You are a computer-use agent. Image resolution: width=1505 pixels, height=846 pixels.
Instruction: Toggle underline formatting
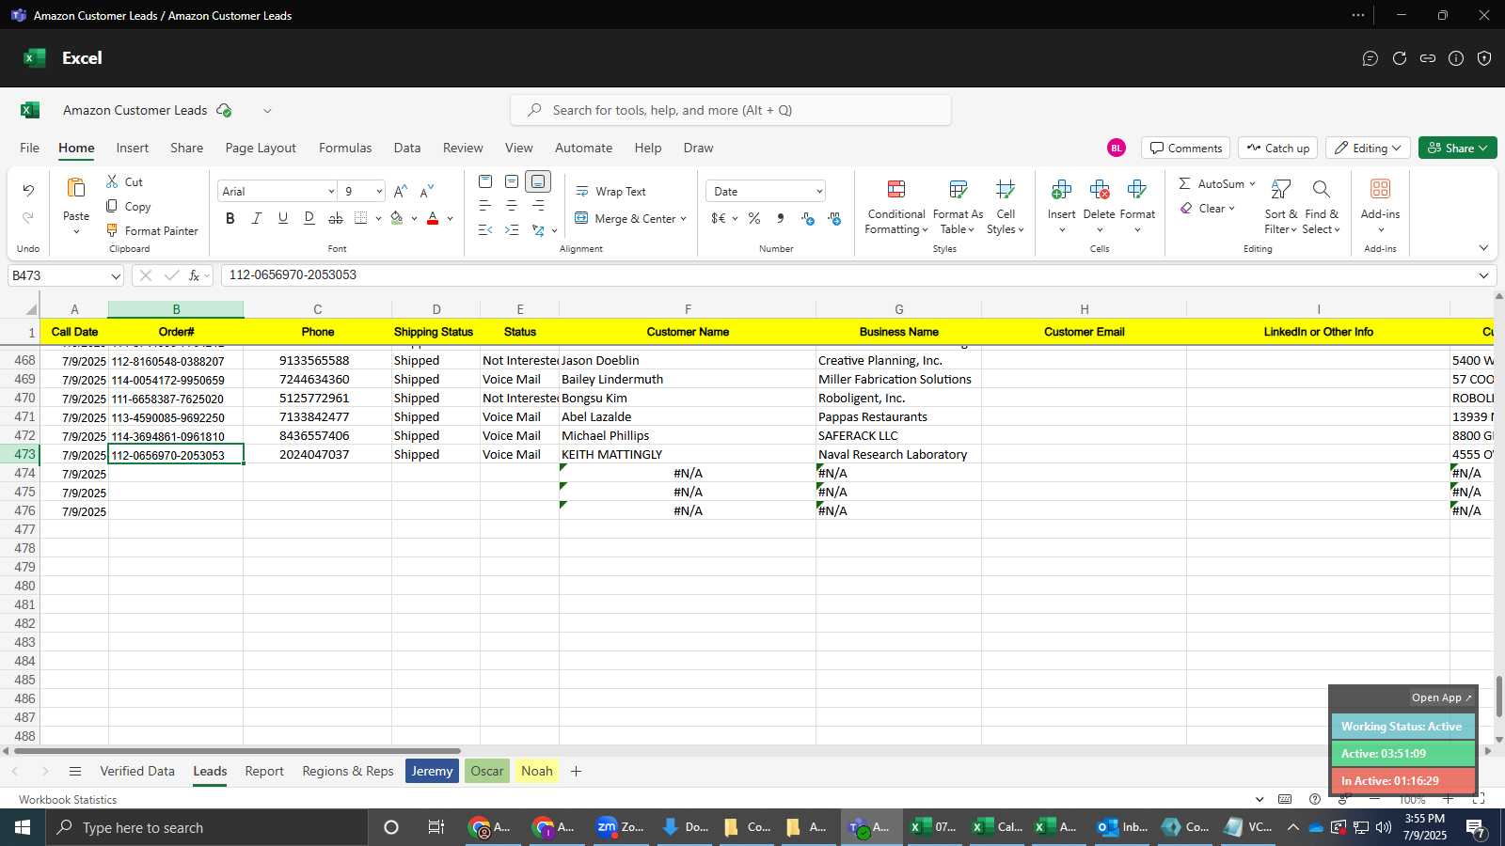[x=282, y=219]
